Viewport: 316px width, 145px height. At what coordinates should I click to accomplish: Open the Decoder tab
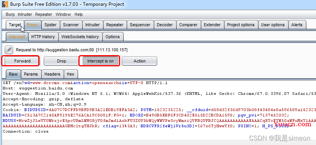[165, 25]
